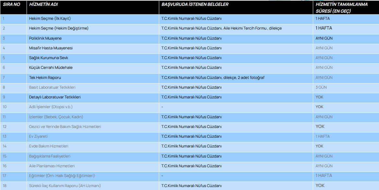Click 'Sağlık Kurumuna Sevk' service cell
Screen dimensions: 379x190
(x=48, y=58)
